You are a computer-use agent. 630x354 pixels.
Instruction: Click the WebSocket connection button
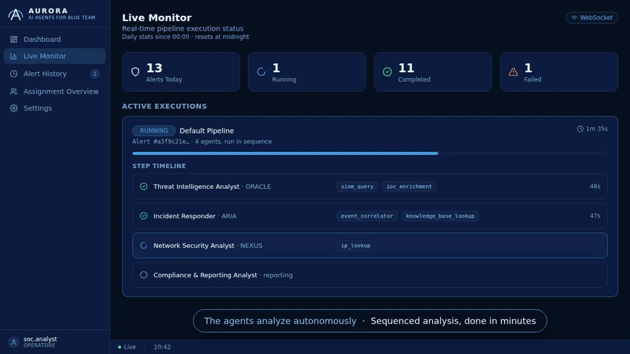[592, 18]
